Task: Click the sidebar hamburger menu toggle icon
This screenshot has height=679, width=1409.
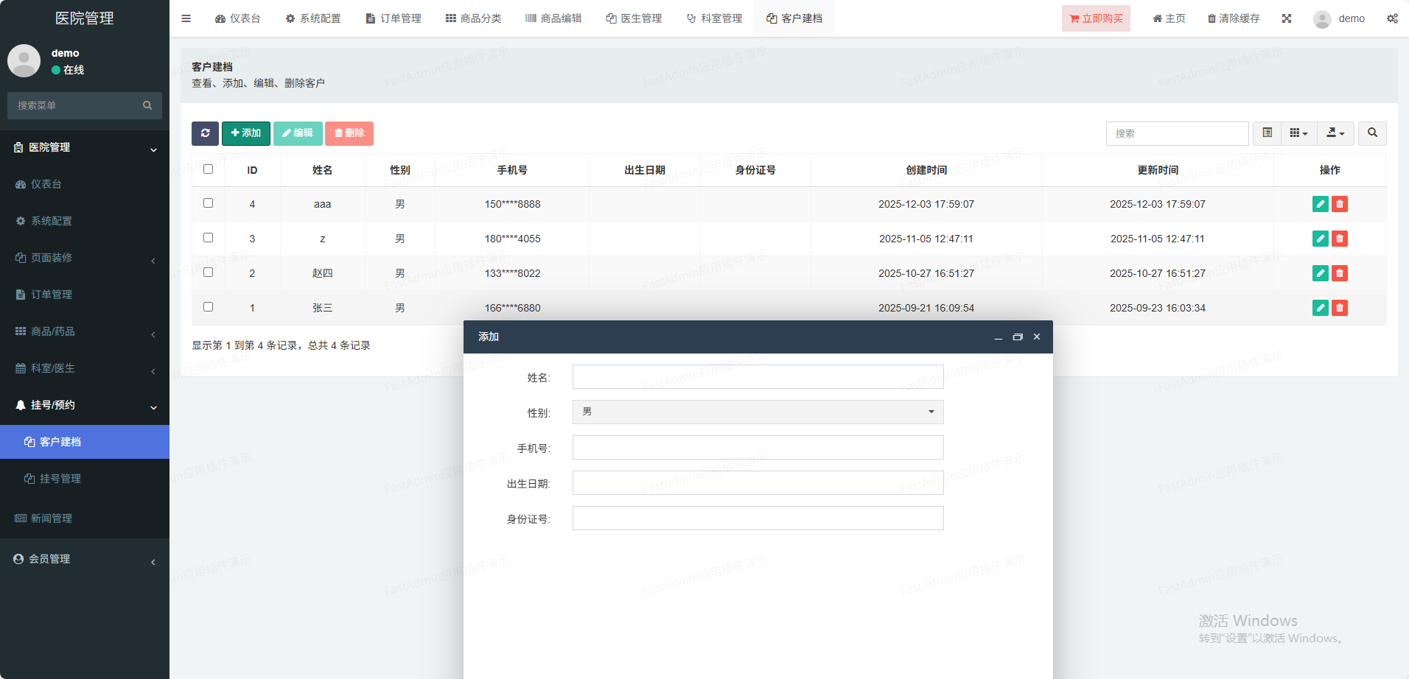Action: click(186, 18)
